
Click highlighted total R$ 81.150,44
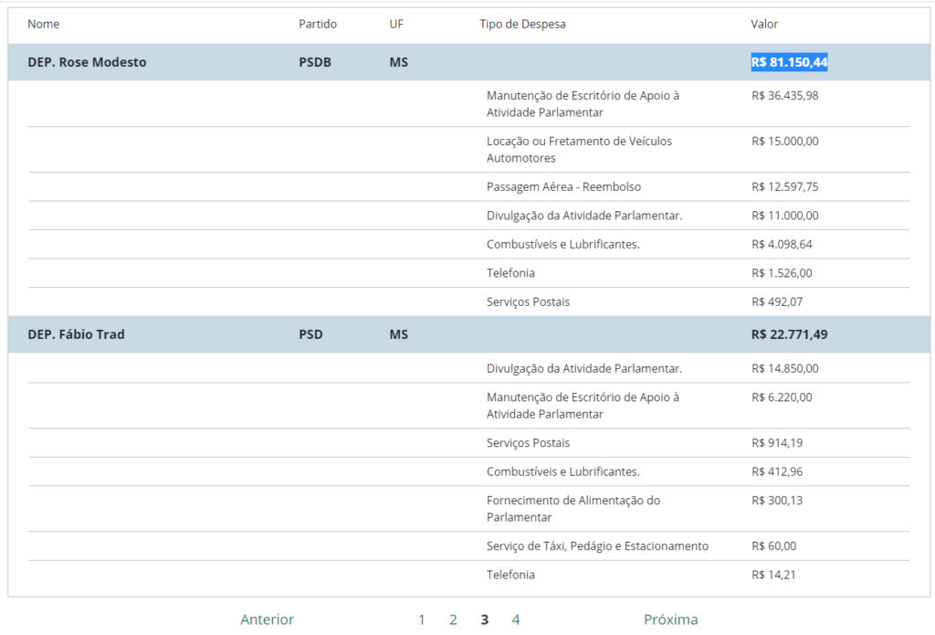[789, 62]
